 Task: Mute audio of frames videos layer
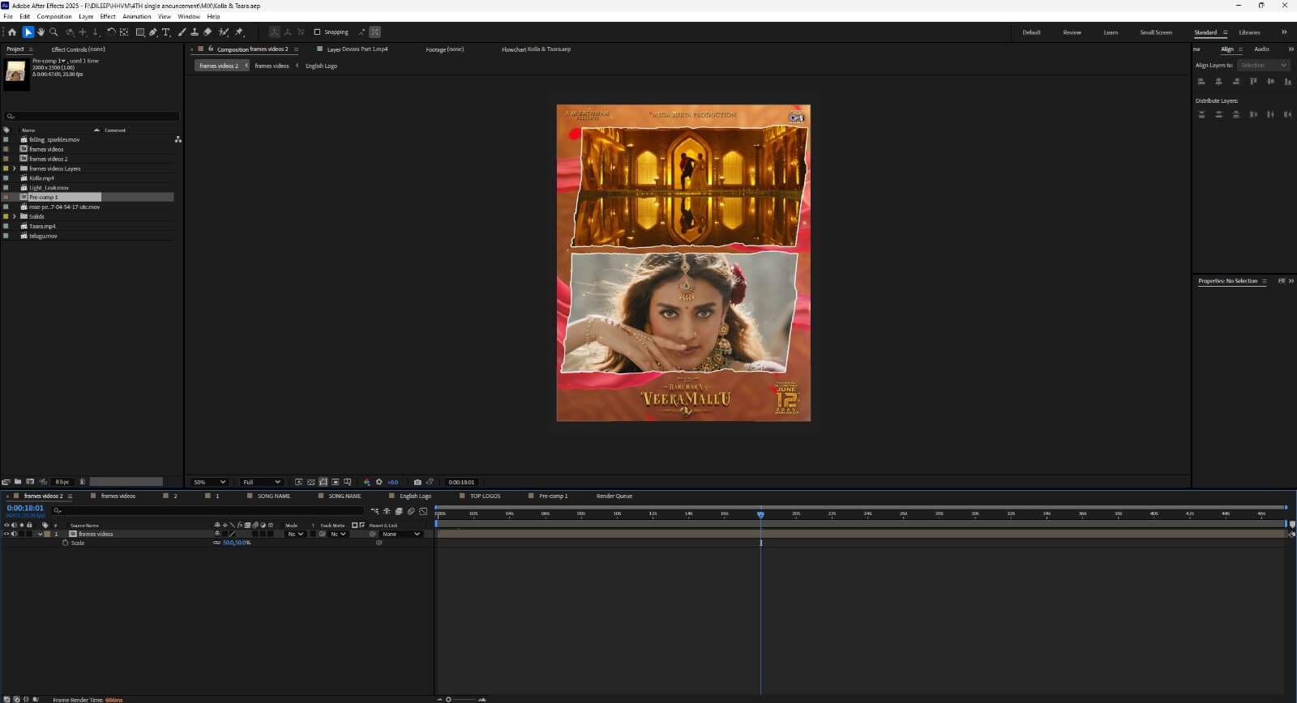click(14, 534)
